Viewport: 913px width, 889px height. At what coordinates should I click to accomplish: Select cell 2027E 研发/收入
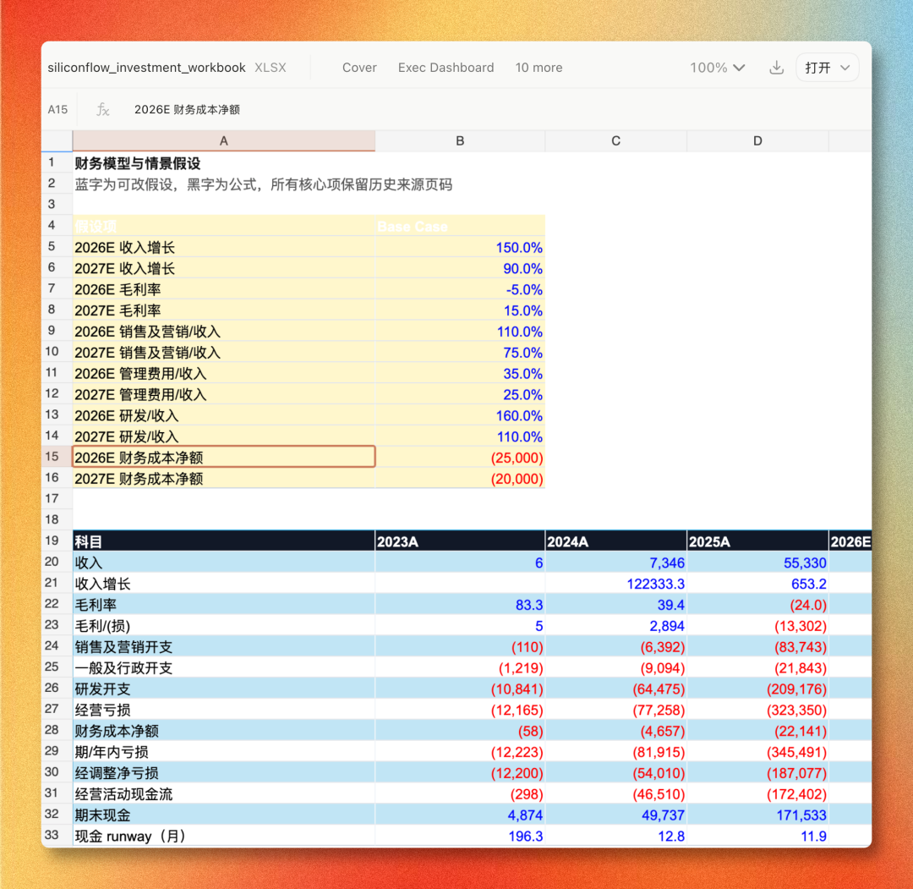[223, 436]
